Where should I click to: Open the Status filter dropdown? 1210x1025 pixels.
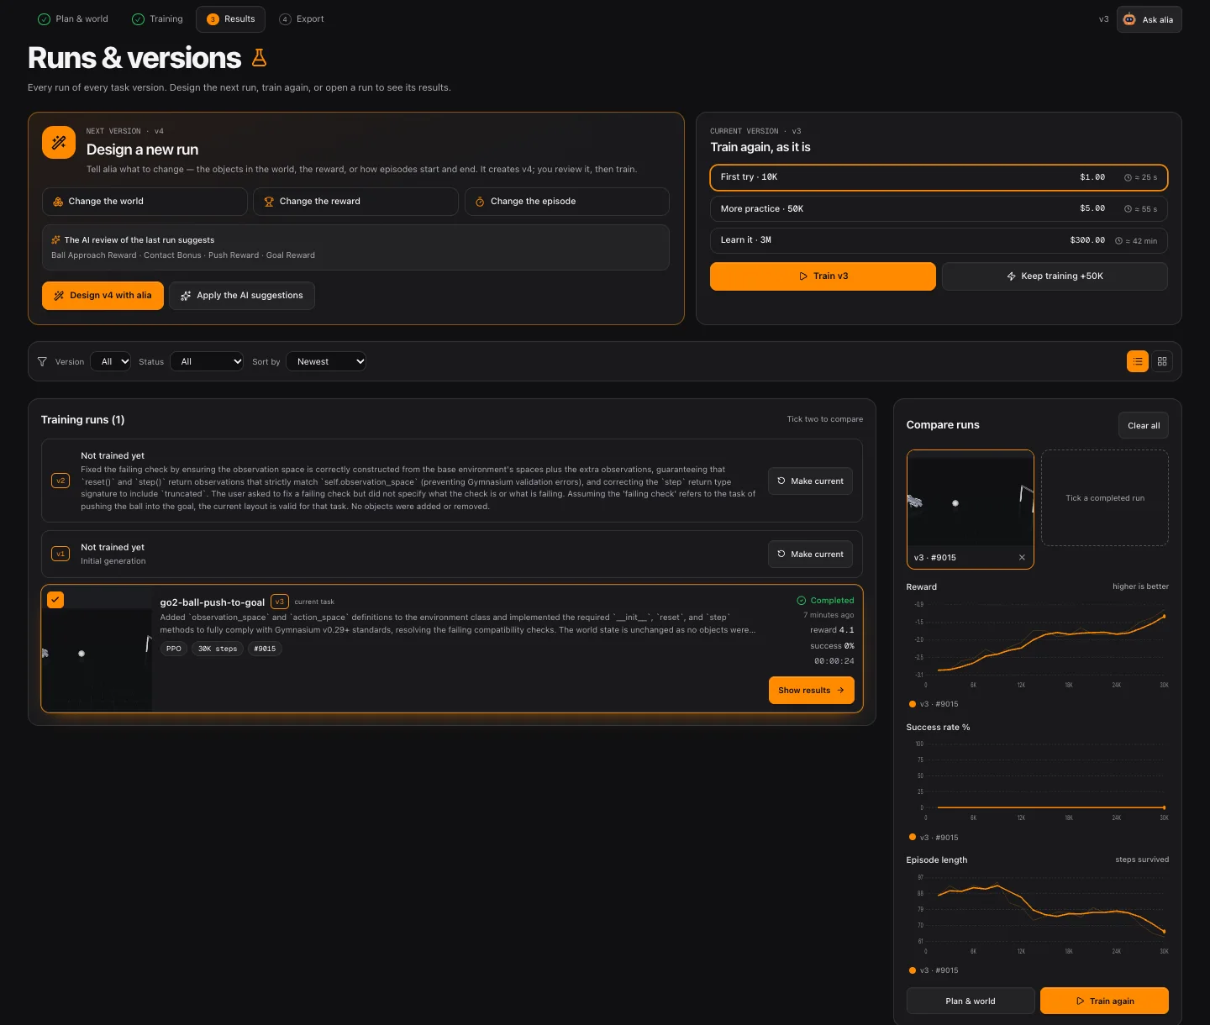(207, 361)
